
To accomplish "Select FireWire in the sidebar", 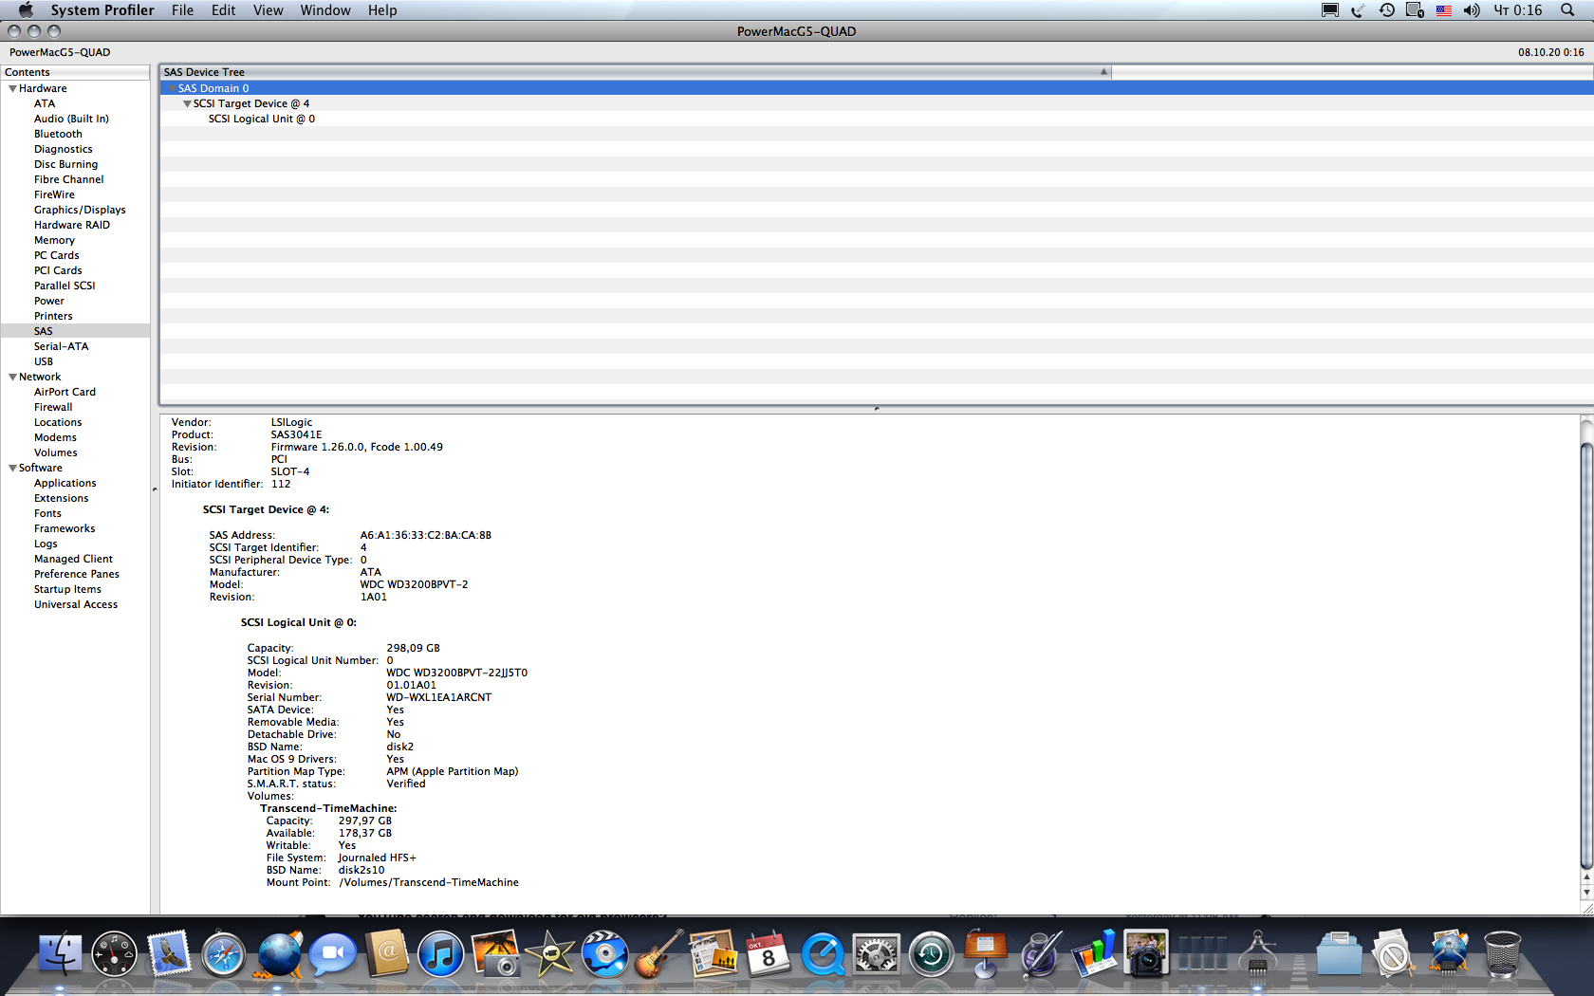I will pyautogui.click(x=54, y=194).
